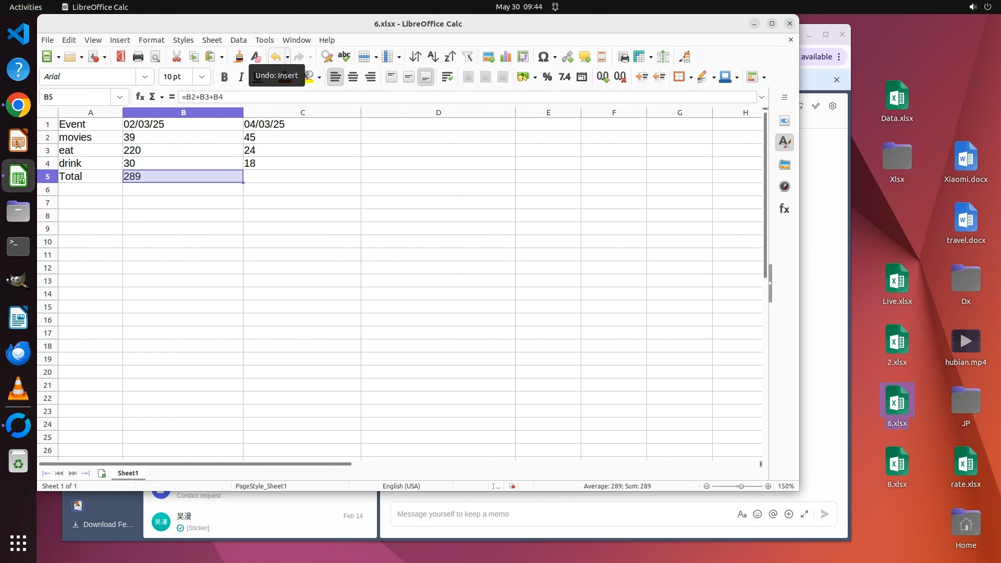Expand the font name dropdown
1001x563 pixels.
point(144,77)
